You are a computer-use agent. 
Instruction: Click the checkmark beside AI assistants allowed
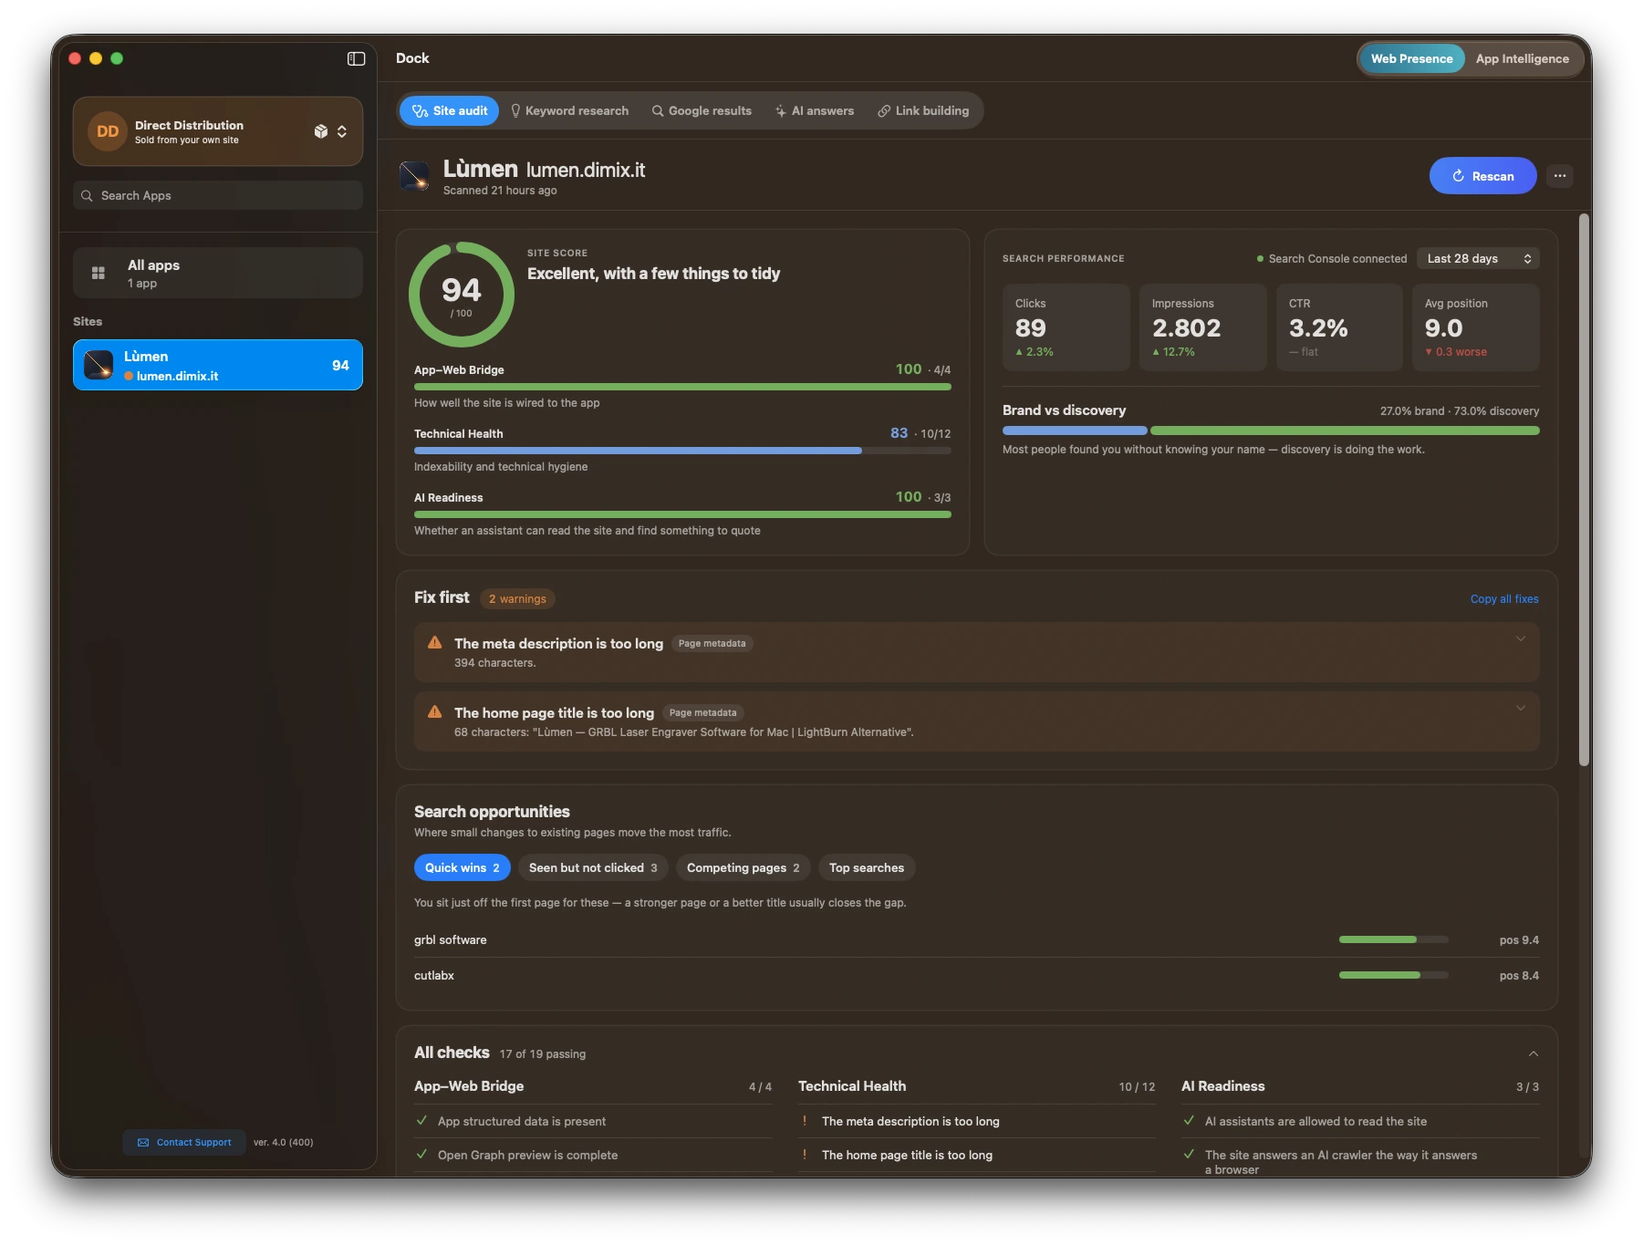click(1189, 1121)
